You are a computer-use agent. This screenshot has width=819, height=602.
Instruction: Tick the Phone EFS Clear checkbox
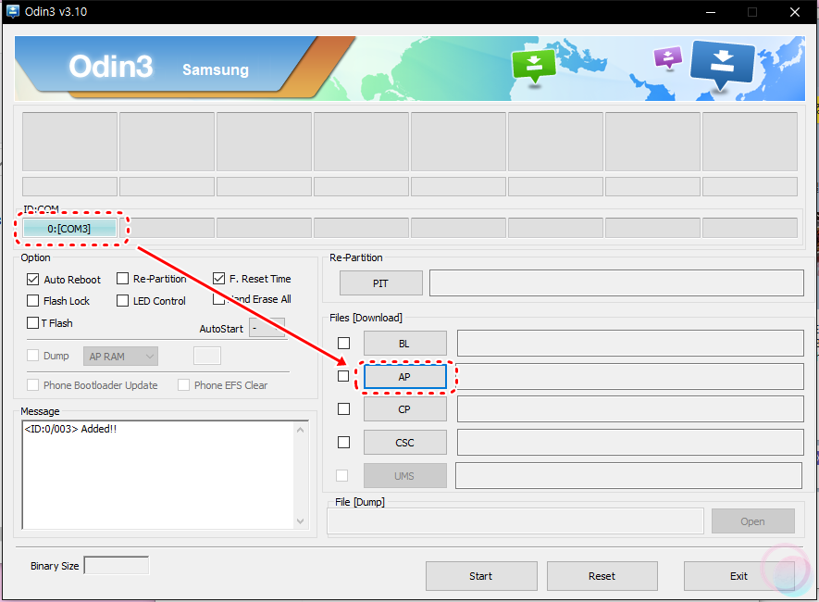pyautogui.click(x=183, y=385)
